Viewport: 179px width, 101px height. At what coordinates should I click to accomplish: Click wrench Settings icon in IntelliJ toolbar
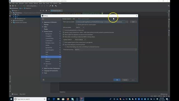tap(50, 6)
